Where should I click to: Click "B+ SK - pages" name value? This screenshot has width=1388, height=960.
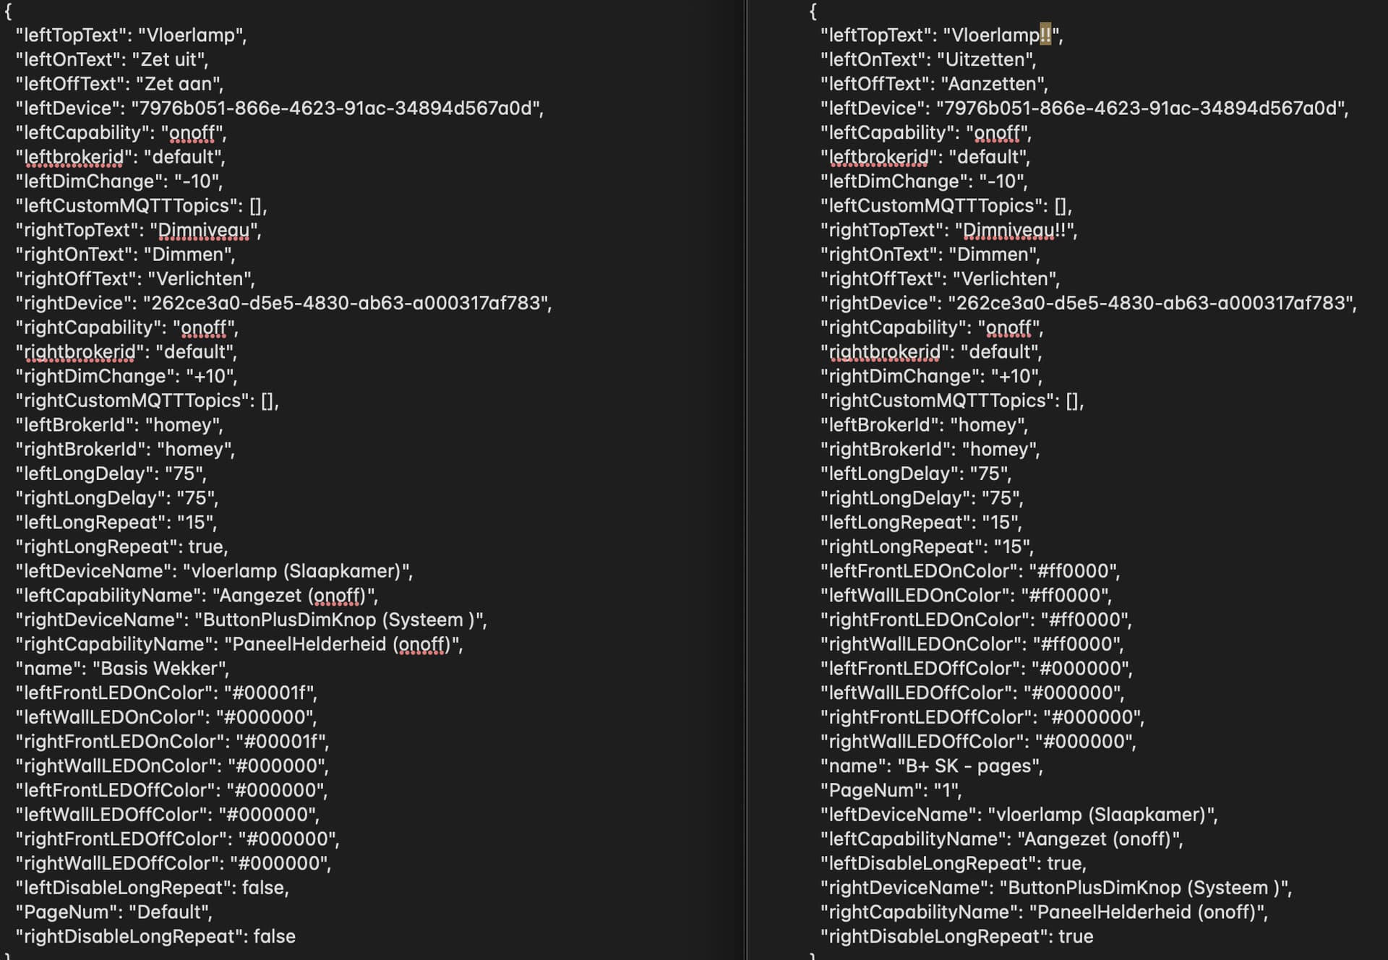[x=968, y=766]
